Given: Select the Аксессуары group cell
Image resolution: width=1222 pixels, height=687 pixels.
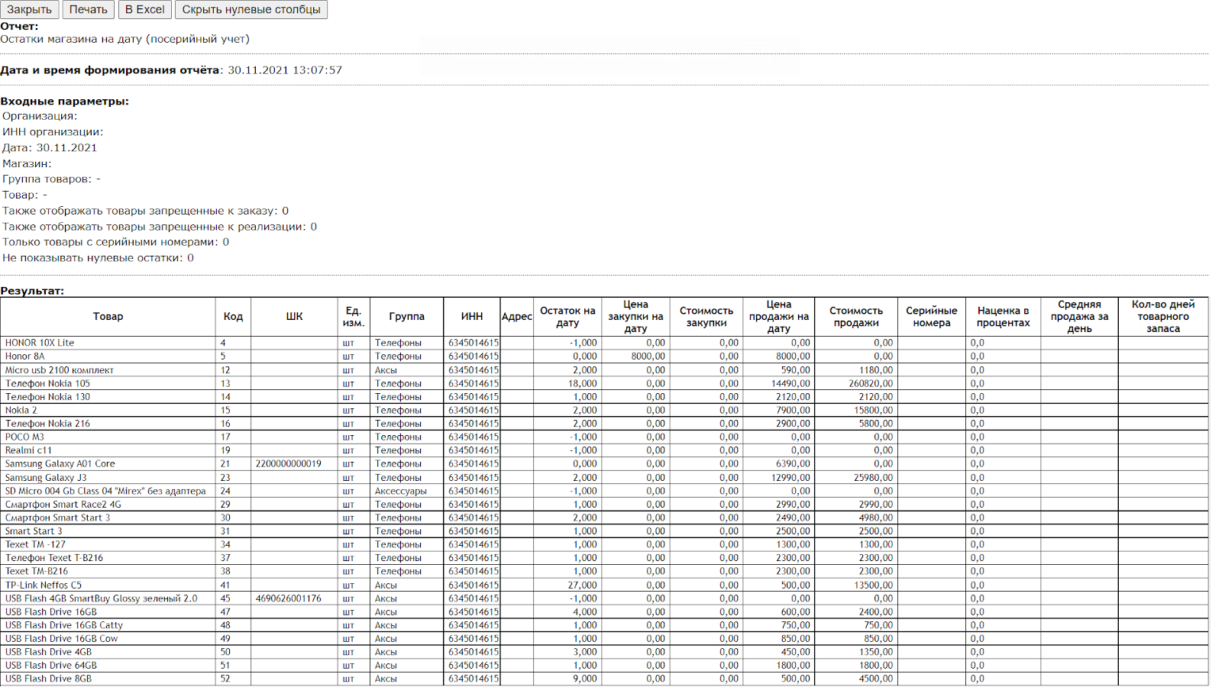Looking at the screenshot, I should click(401, 492).
